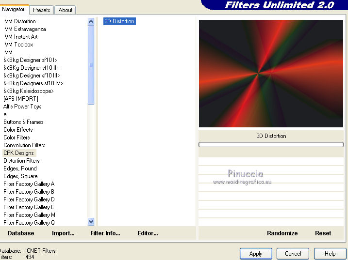Select the 3D Distortion filter
Viewport: 348px width, 260px height.
tap(119, 21)
